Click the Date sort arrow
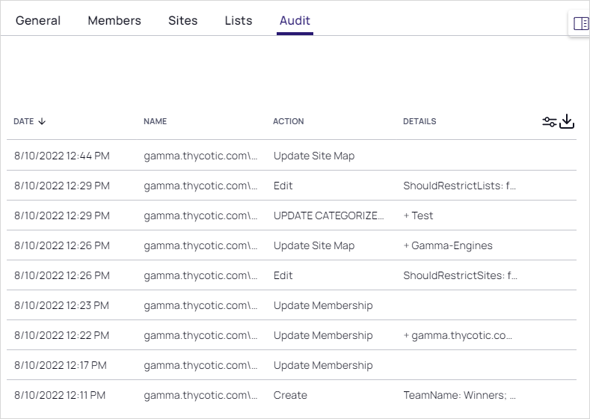This screenshot has height=419, width=590. click(42, 121)
